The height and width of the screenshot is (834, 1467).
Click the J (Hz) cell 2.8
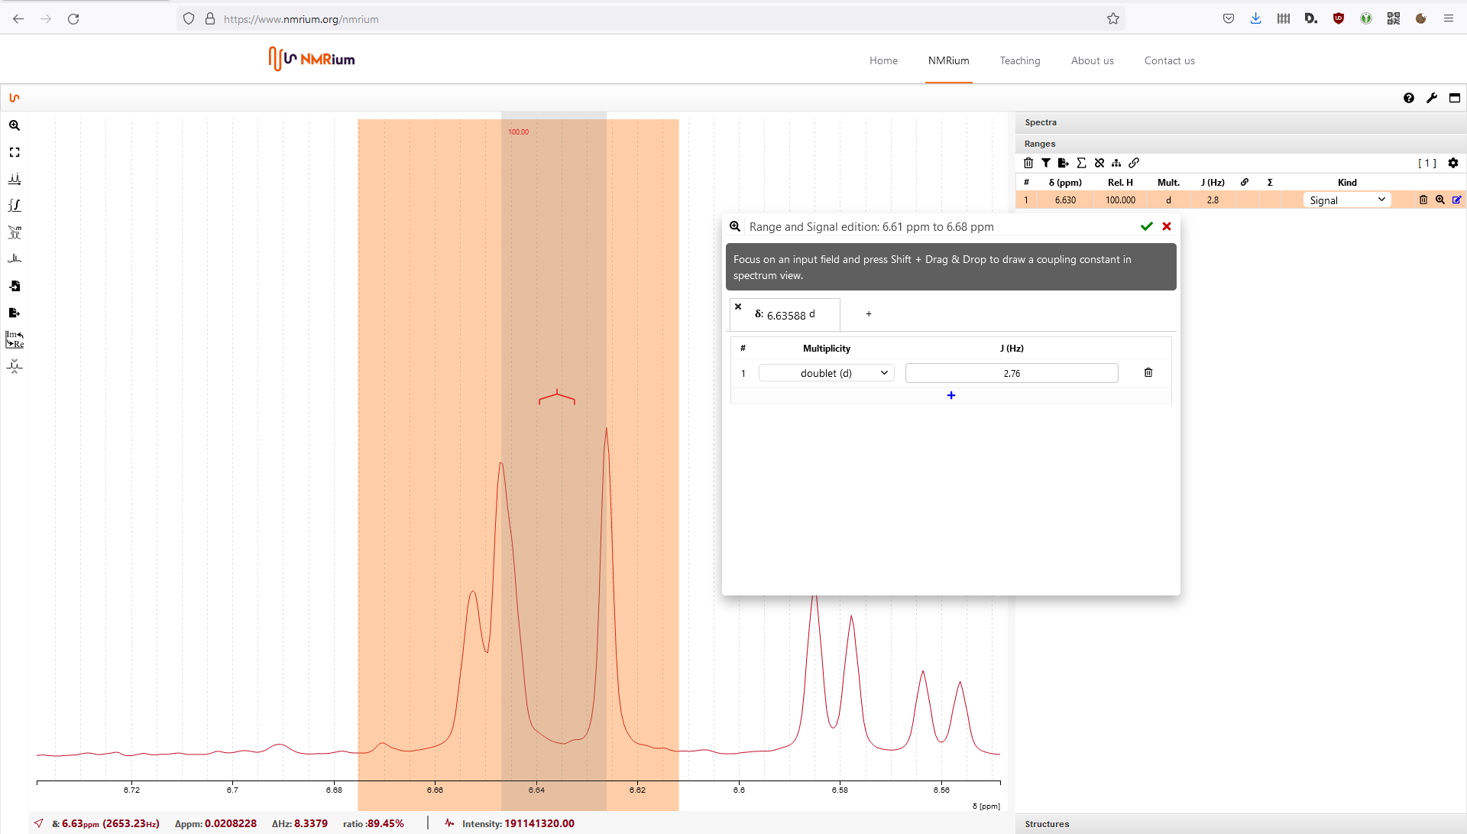1213,200
